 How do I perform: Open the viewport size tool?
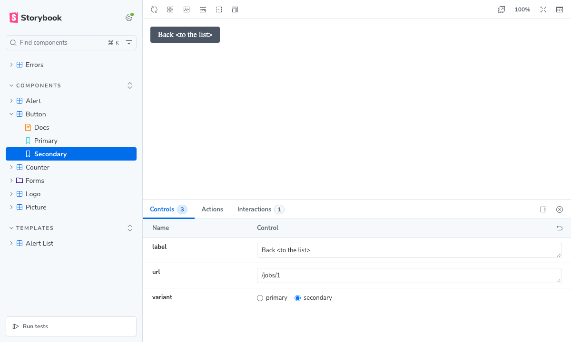click(x=235, y=9)
